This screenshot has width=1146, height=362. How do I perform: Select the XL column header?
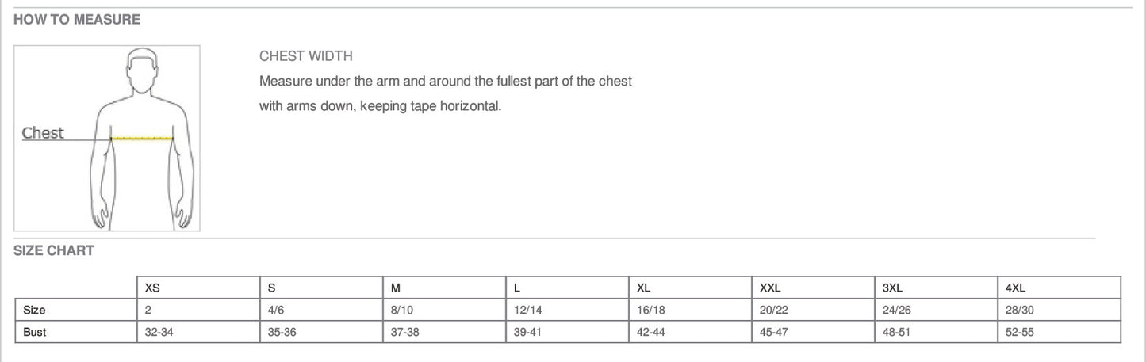click(x=691, y=288)
